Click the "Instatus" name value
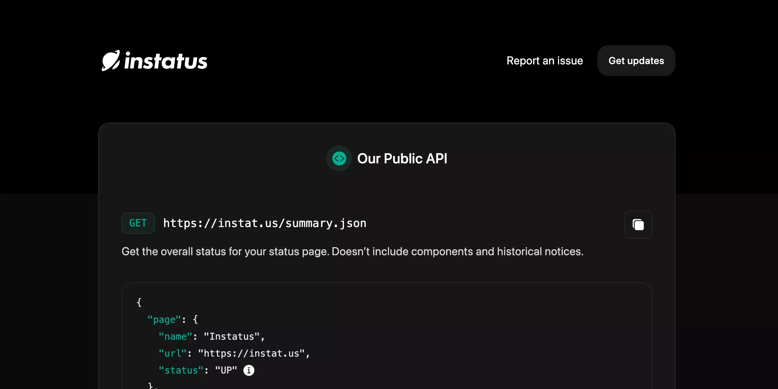The height and width of the screenshot is (389, 778). click(232, 337)
